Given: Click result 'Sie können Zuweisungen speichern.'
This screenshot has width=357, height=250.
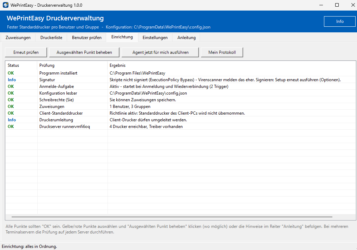Looking at the screenshot, I should click(143, 100).
